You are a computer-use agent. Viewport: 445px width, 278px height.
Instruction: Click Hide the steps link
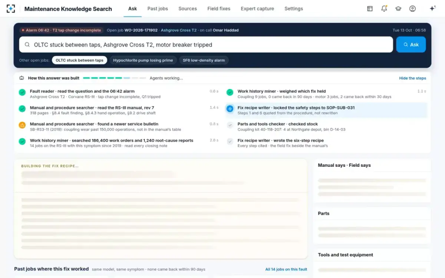coord(412,78)
